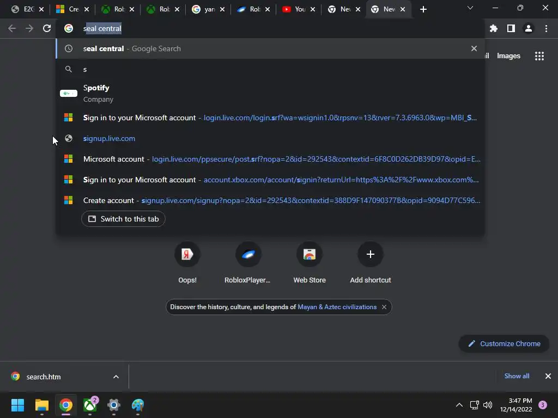The width and height of the screenshot is (558, 418).
Task: Open the clock showing 3:47 PM
Action: 516,405
